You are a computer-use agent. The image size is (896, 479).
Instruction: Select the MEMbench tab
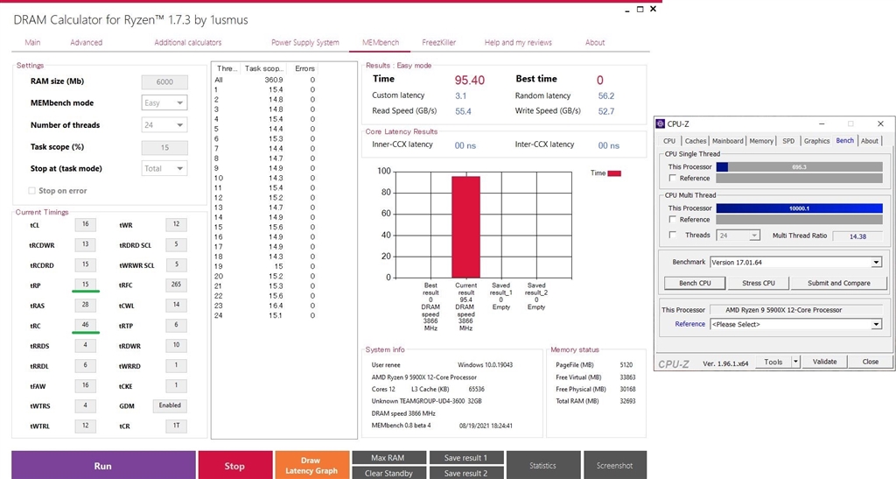coord(381,42)
